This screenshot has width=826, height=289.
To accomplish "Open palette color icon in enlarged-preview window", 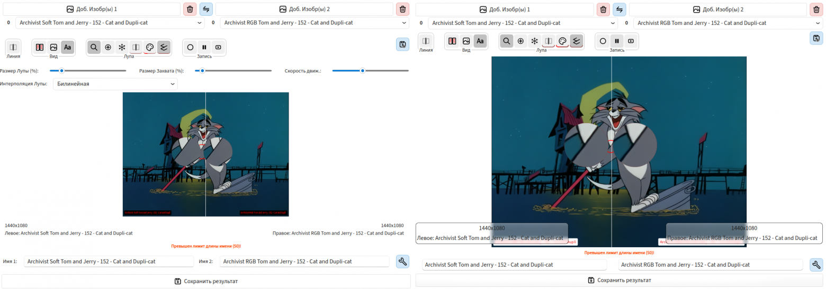I will [x=562, y=41].
